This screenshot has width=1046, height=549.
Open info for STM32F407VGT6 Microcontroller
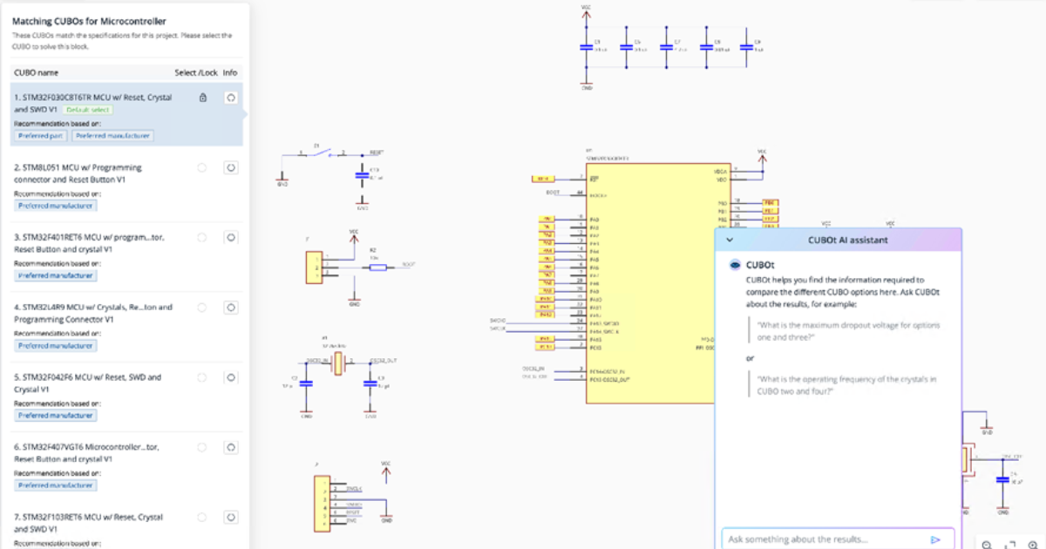coord(231,446)
